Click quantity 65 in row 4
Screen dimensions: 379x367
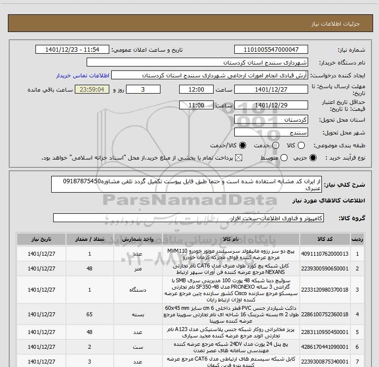pos(90,314)
